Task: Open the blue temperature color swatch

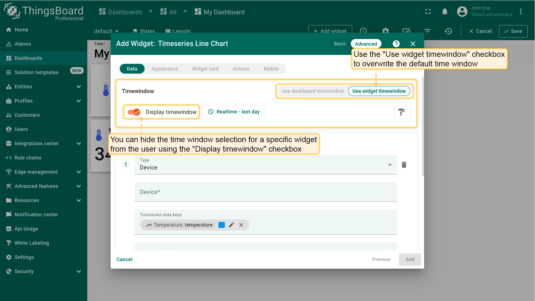Action: click(x=222, y=225)
